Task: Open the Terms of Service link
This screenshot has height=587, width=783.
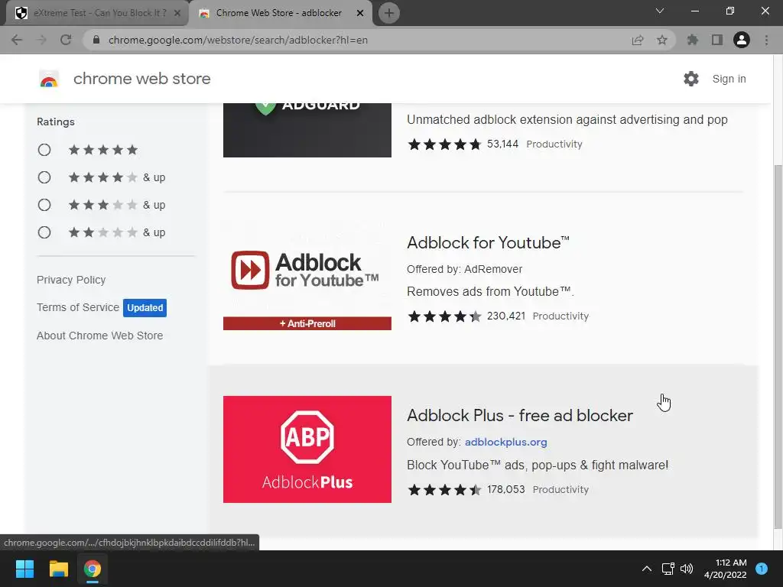Action: tap(78, 307)
